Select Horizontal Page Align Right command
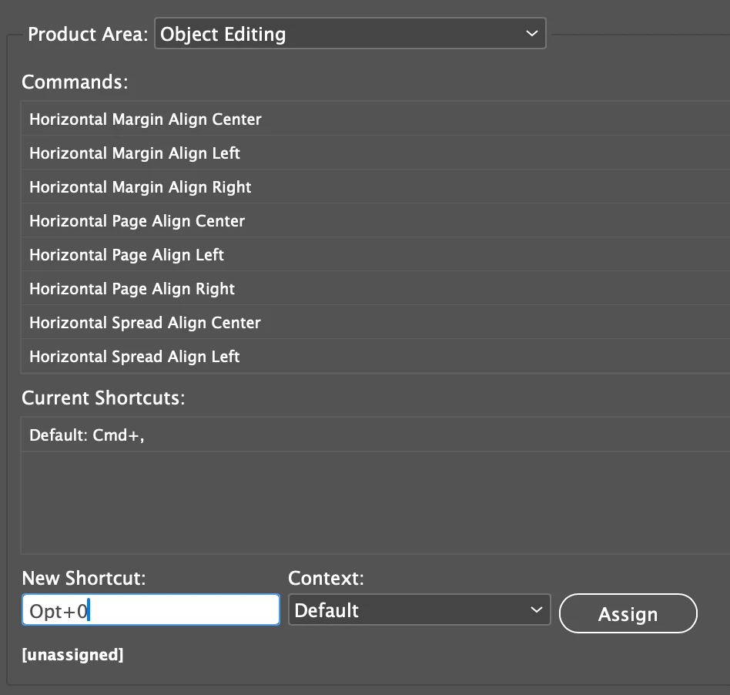Image resolution: width=730 pixels, height=695 pixels. [132, 289]
